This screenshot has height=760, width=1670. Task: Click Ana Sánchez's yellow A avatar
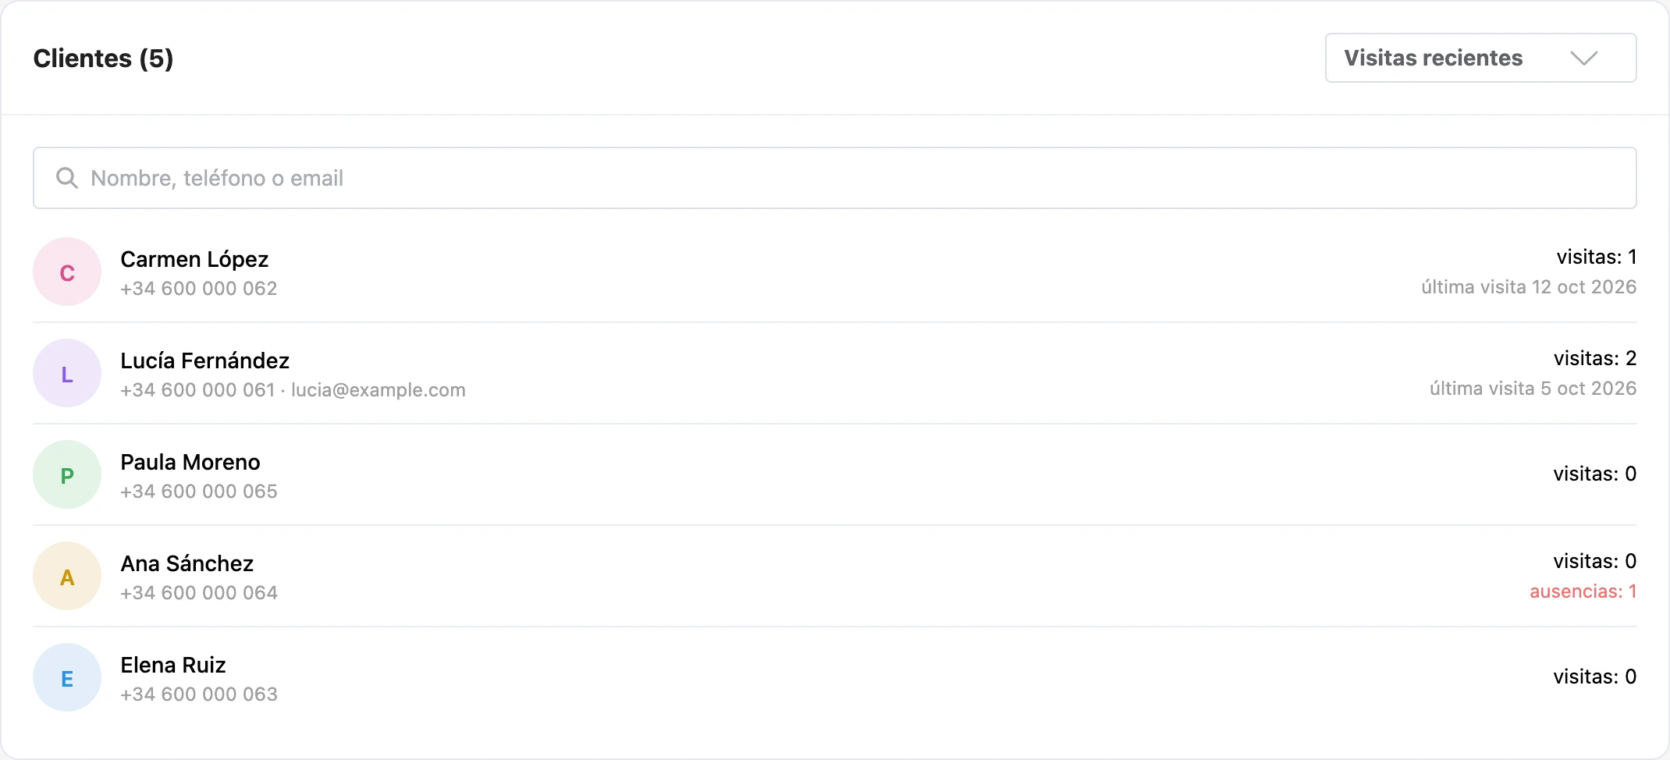click(67, 576)
